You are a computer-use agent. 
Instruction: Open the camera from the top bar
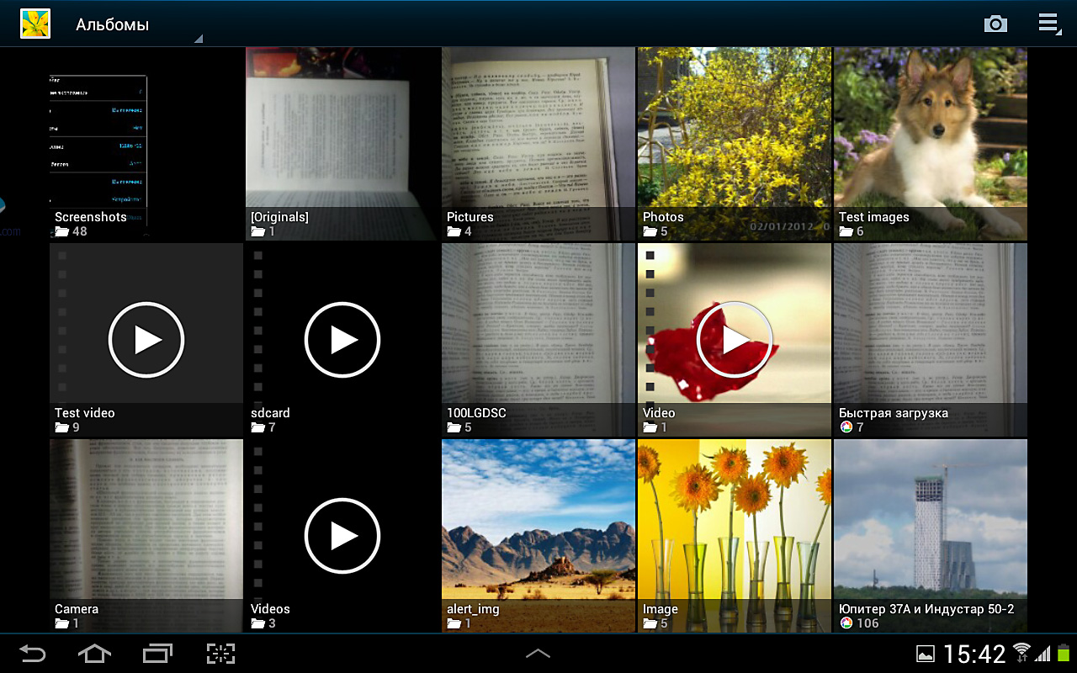click(995, 24)
